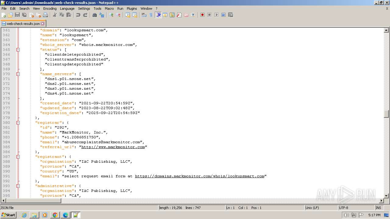Screen dimensions: 390x219
Task: Open Find with the binoculars icon
Action: tap(94, 15)
